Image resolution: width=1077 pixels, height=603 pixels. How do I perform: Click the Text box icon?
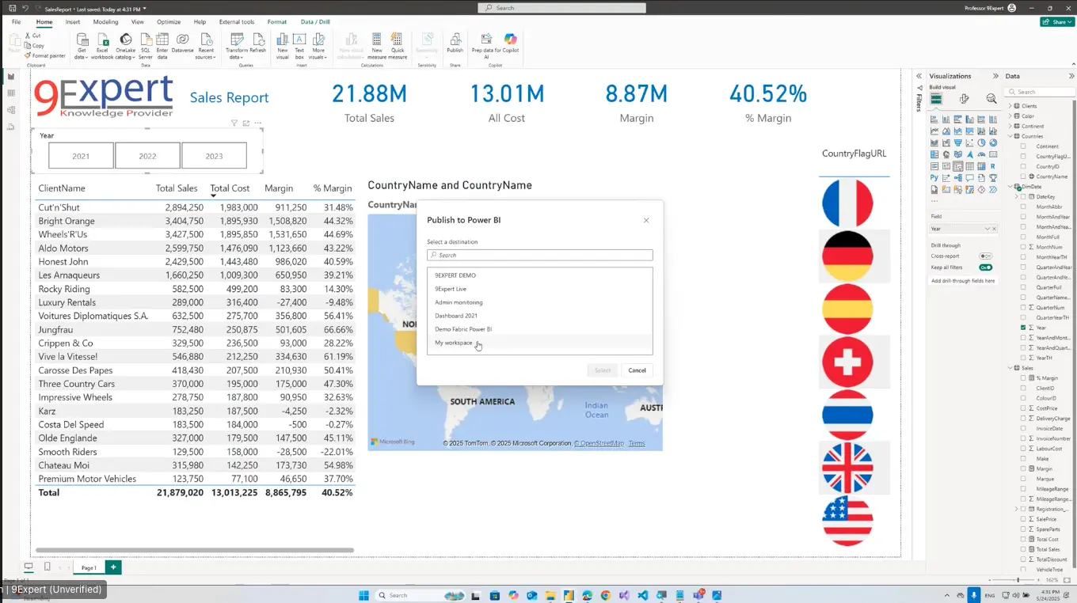pyautogui.click(x=299, y=40)
